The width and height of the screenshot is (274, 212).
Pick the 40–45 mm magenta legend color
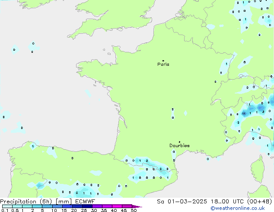pyautogui.click(x=117, y=206)
